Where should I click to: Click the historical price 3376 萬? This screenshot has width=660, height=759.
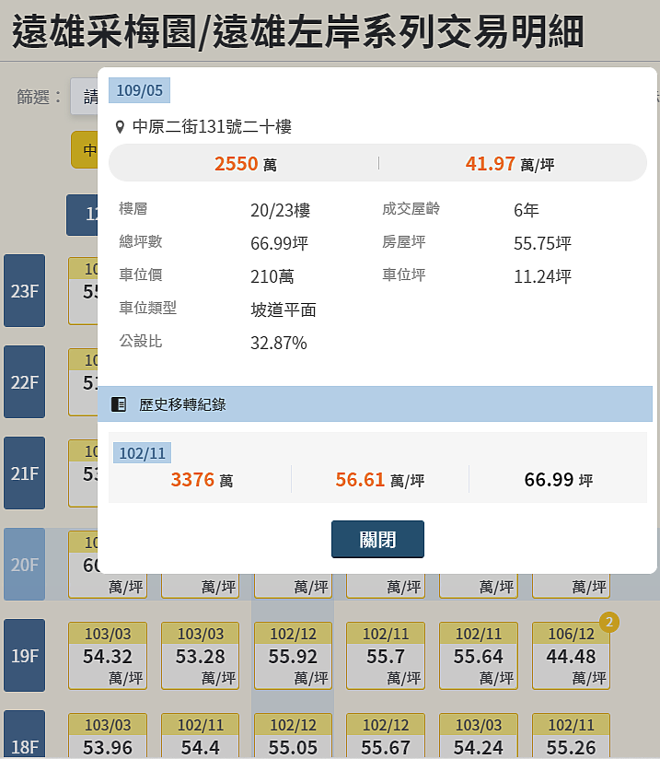(202, 480)
